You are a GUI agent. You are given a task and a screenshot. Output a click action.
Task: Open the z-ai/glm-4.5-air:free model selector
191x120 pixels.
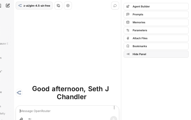coord(34,6)
